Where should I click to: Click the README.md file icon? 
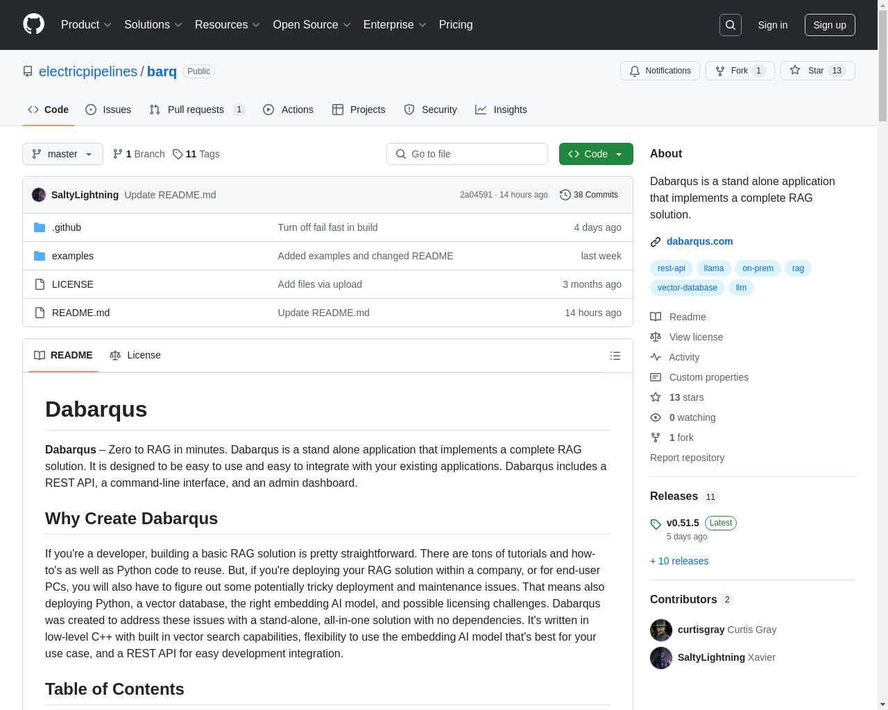40,313
